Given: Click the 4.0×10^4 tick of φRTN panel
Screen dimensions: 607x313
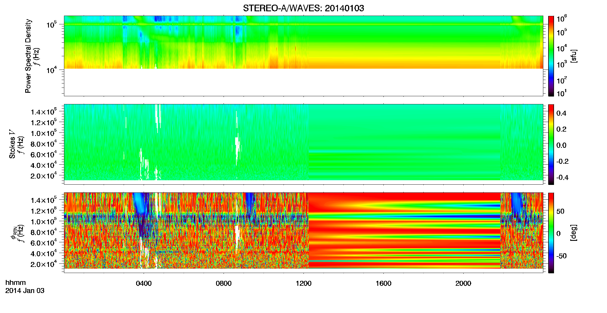Looking at the screenshot, I should click(43, 253).
